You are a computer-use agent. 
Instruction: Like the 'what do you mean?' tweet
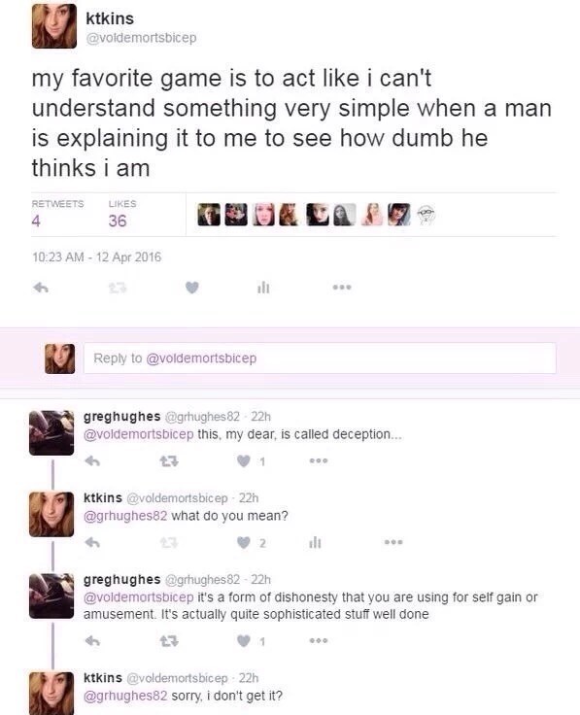(x=244, y=543)
